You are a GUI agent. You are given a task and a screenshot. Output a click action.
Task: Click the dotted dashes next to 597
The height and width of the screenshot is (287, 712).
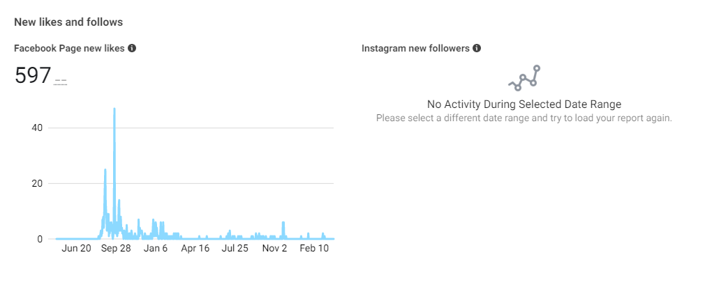61,80
